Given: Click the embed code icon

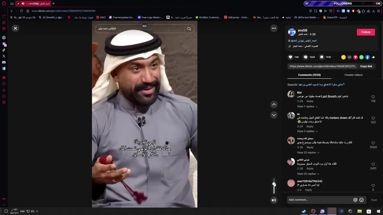Looking at the screenshot, I should tap(349, 57).
